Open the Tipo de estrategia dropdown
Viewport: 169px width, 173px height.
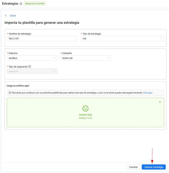point(122,38)
